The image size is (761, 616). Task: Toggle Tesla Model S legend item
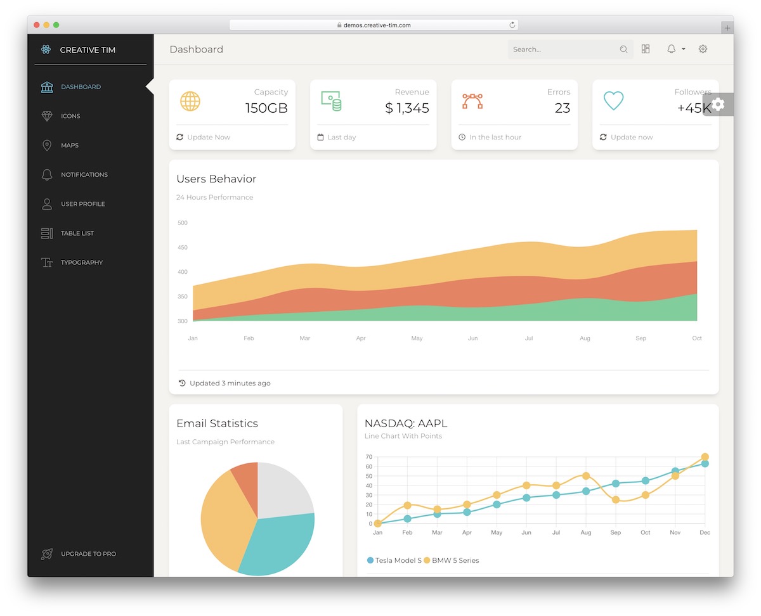tap(394, 560)
